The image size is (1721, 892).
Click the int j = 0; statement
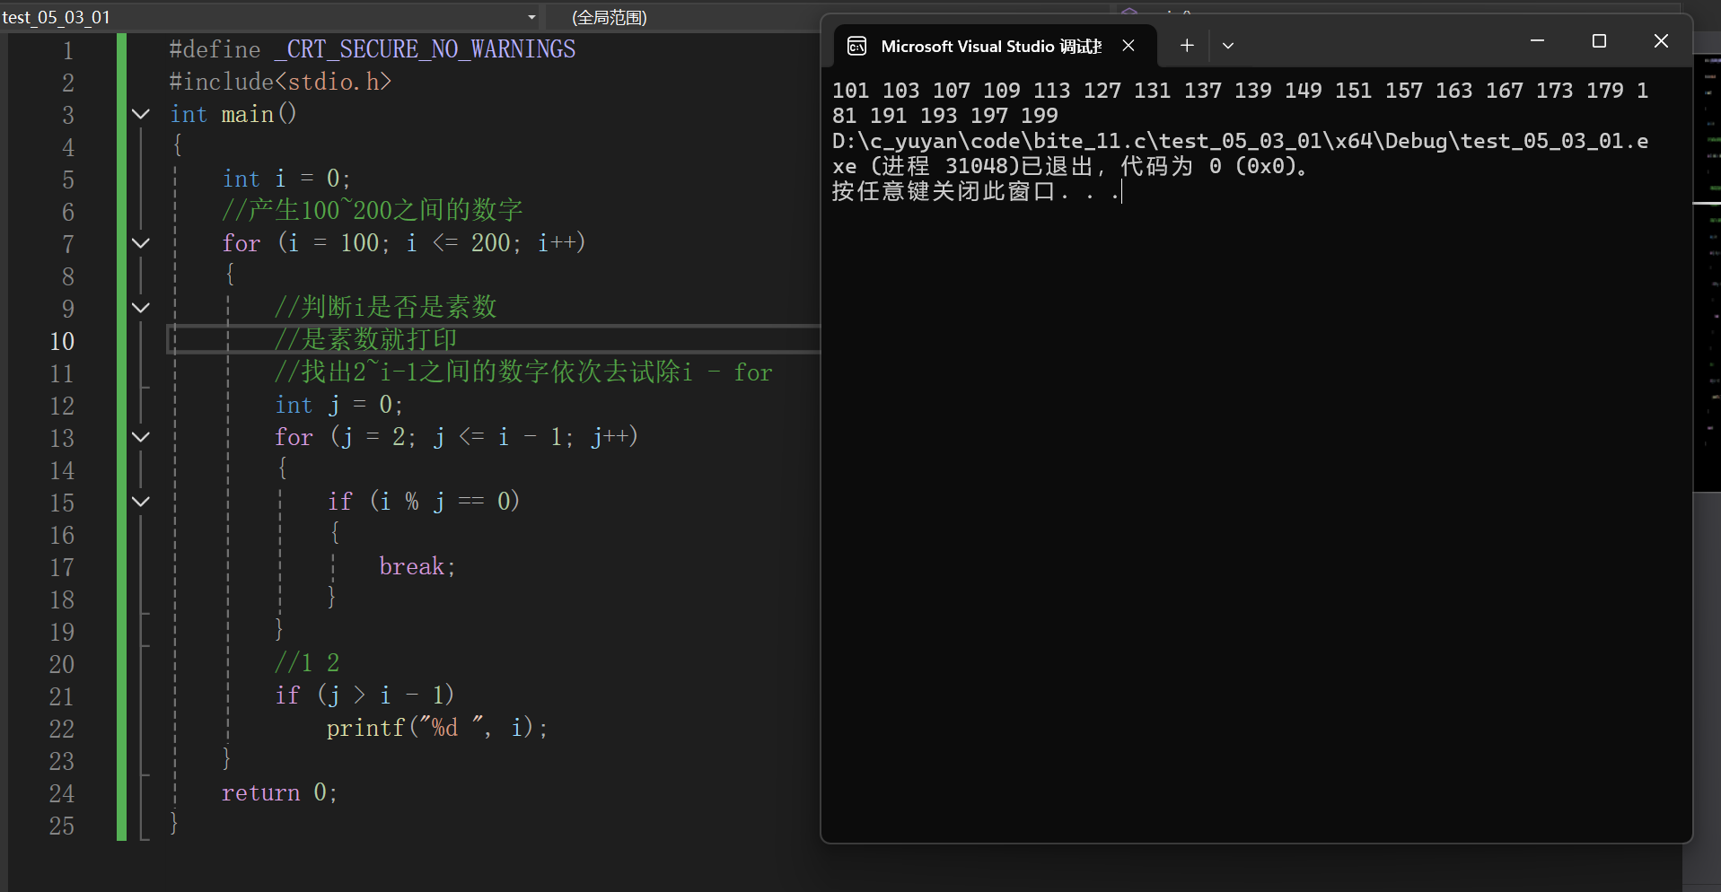(339, 405)
